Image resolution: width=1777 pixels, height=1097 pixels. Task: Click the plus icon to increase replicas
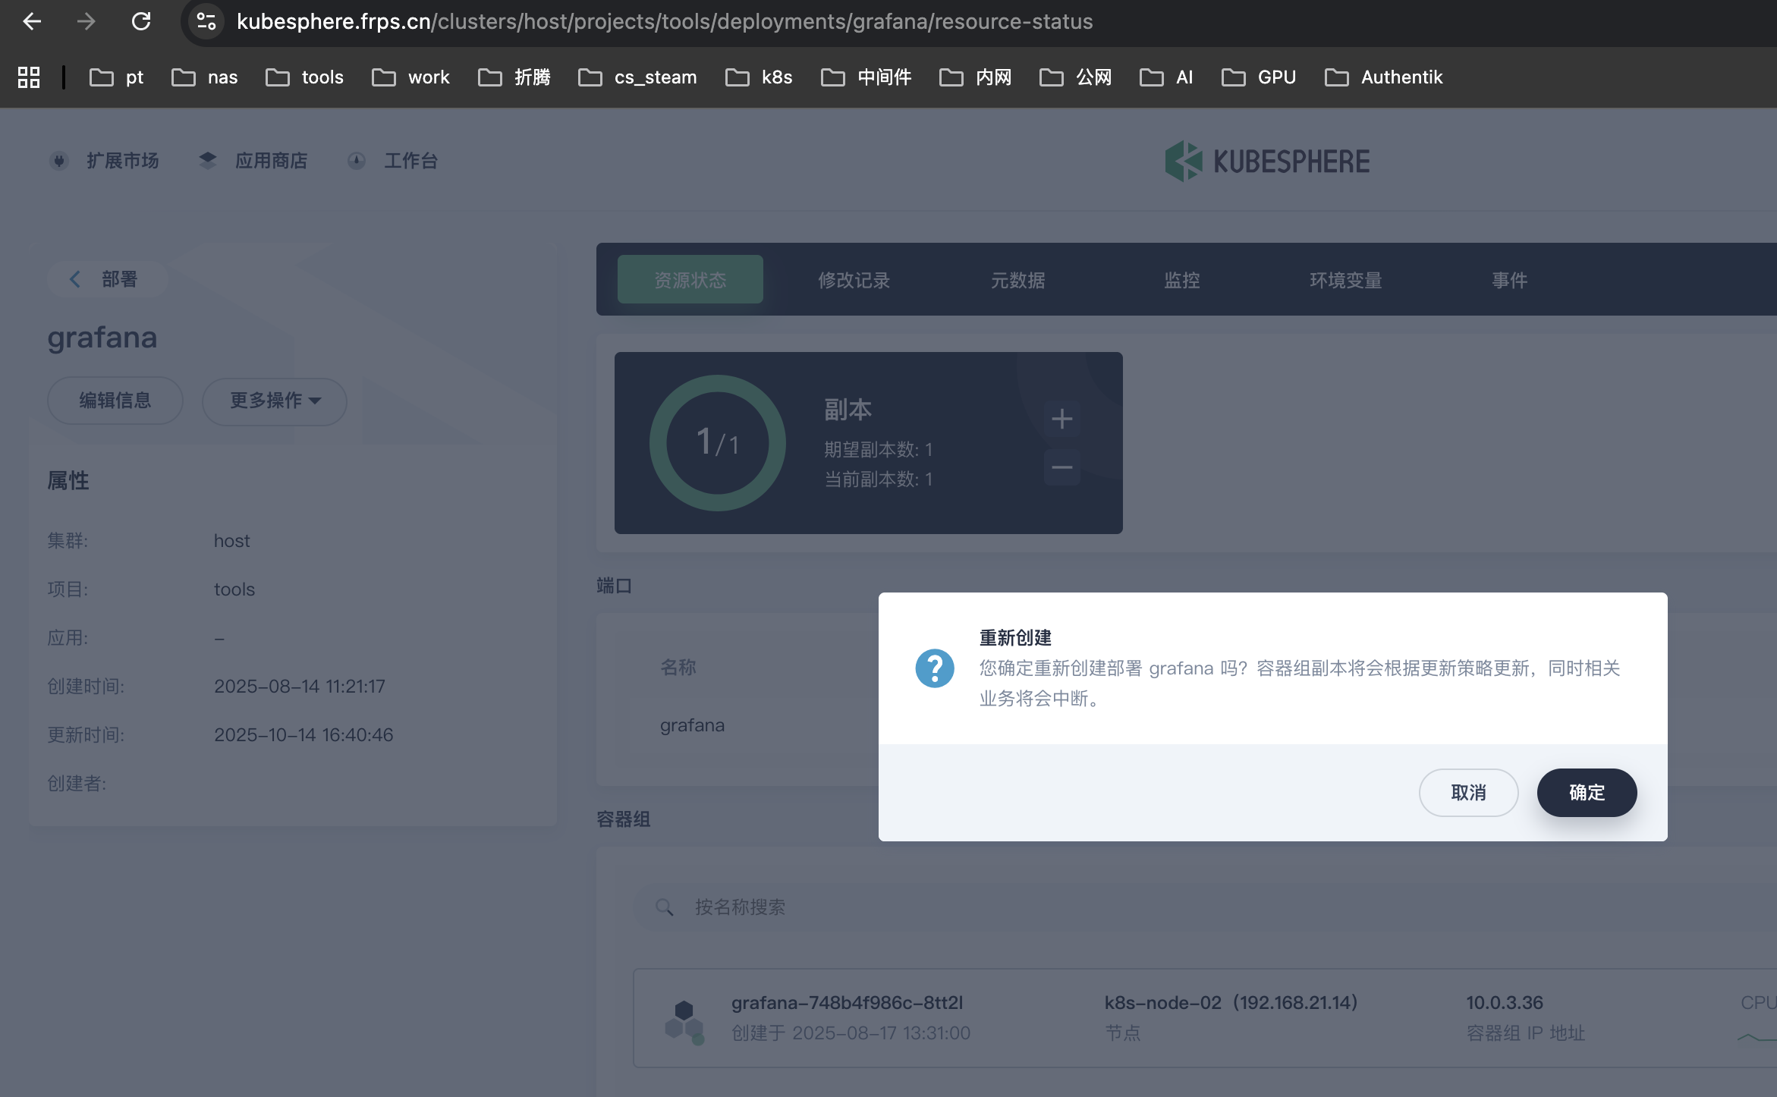tap(1061, 418)
